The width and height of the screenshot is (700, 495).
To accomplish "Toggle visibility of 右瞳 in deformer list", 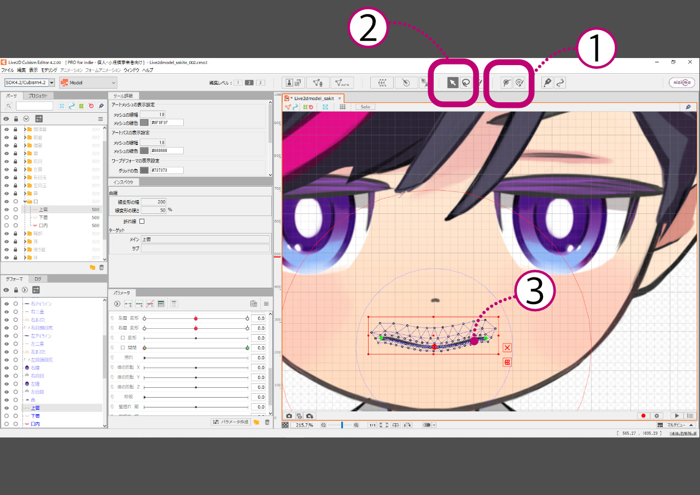I will click(7, 368).
